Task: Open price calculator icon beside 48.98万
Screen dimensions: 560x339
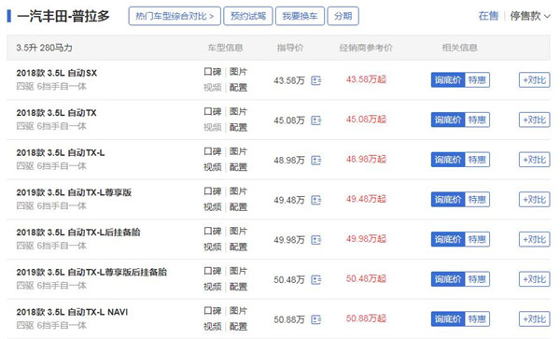Action: point(315,161)
